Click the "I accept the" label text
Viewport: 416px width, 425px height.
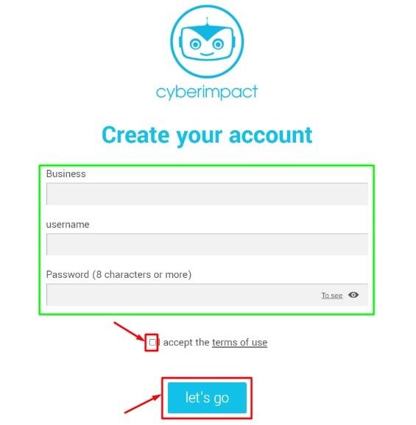click(x=184, y=343)
